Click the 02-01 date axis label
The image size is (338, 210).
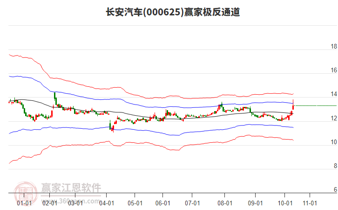pos(50,203)
